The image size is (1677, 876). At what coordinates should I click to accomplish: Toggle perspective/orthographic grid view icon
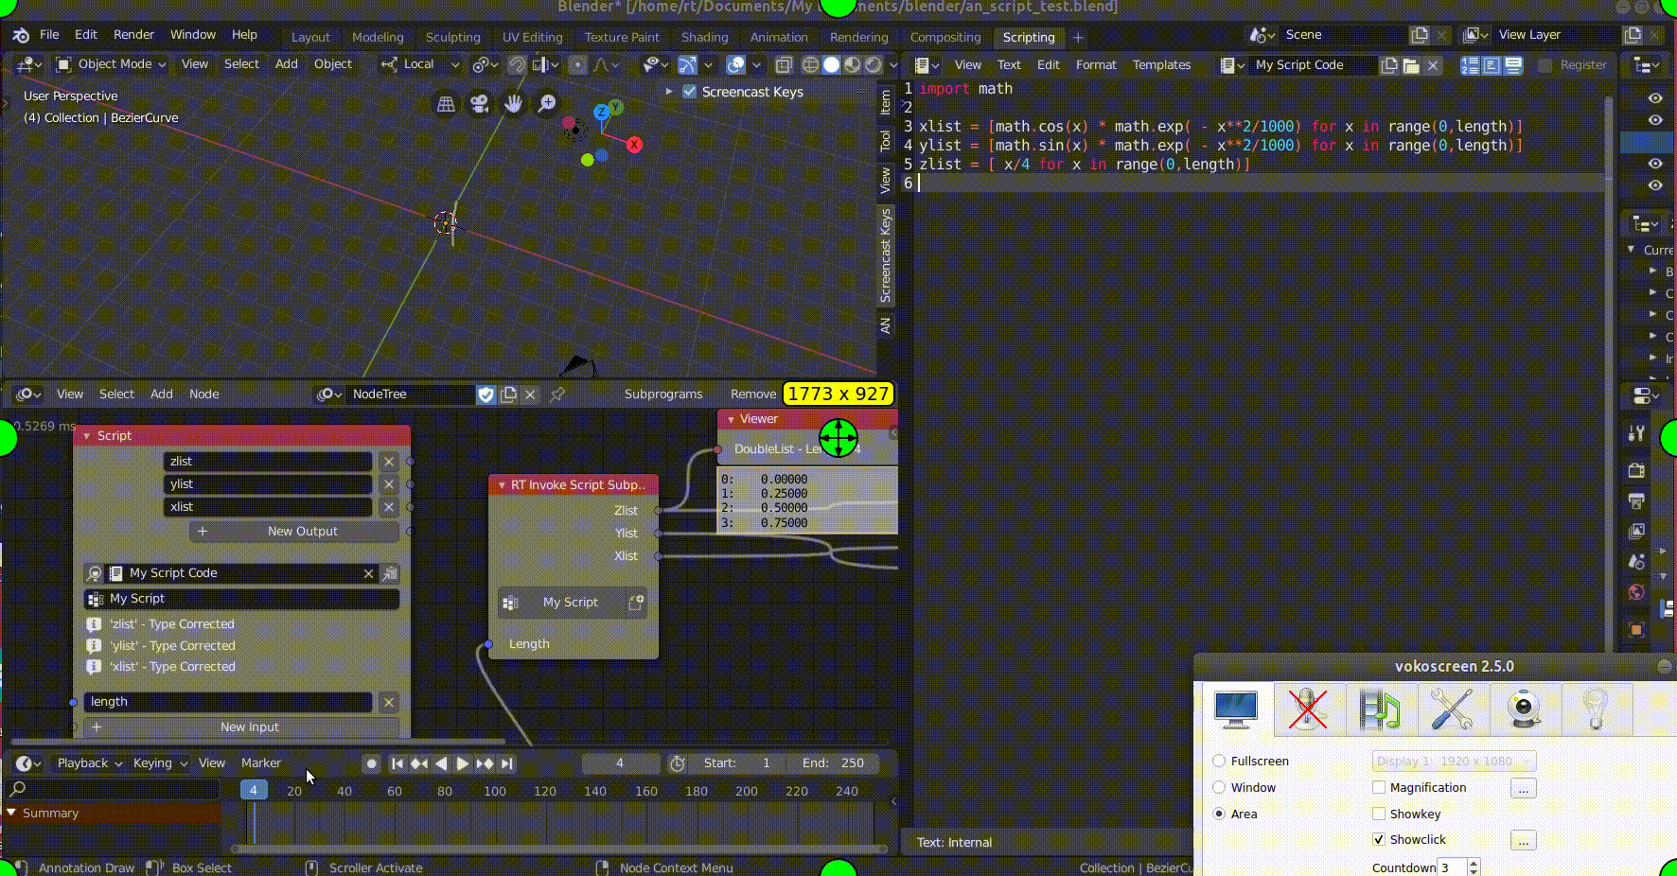(446, 104)
